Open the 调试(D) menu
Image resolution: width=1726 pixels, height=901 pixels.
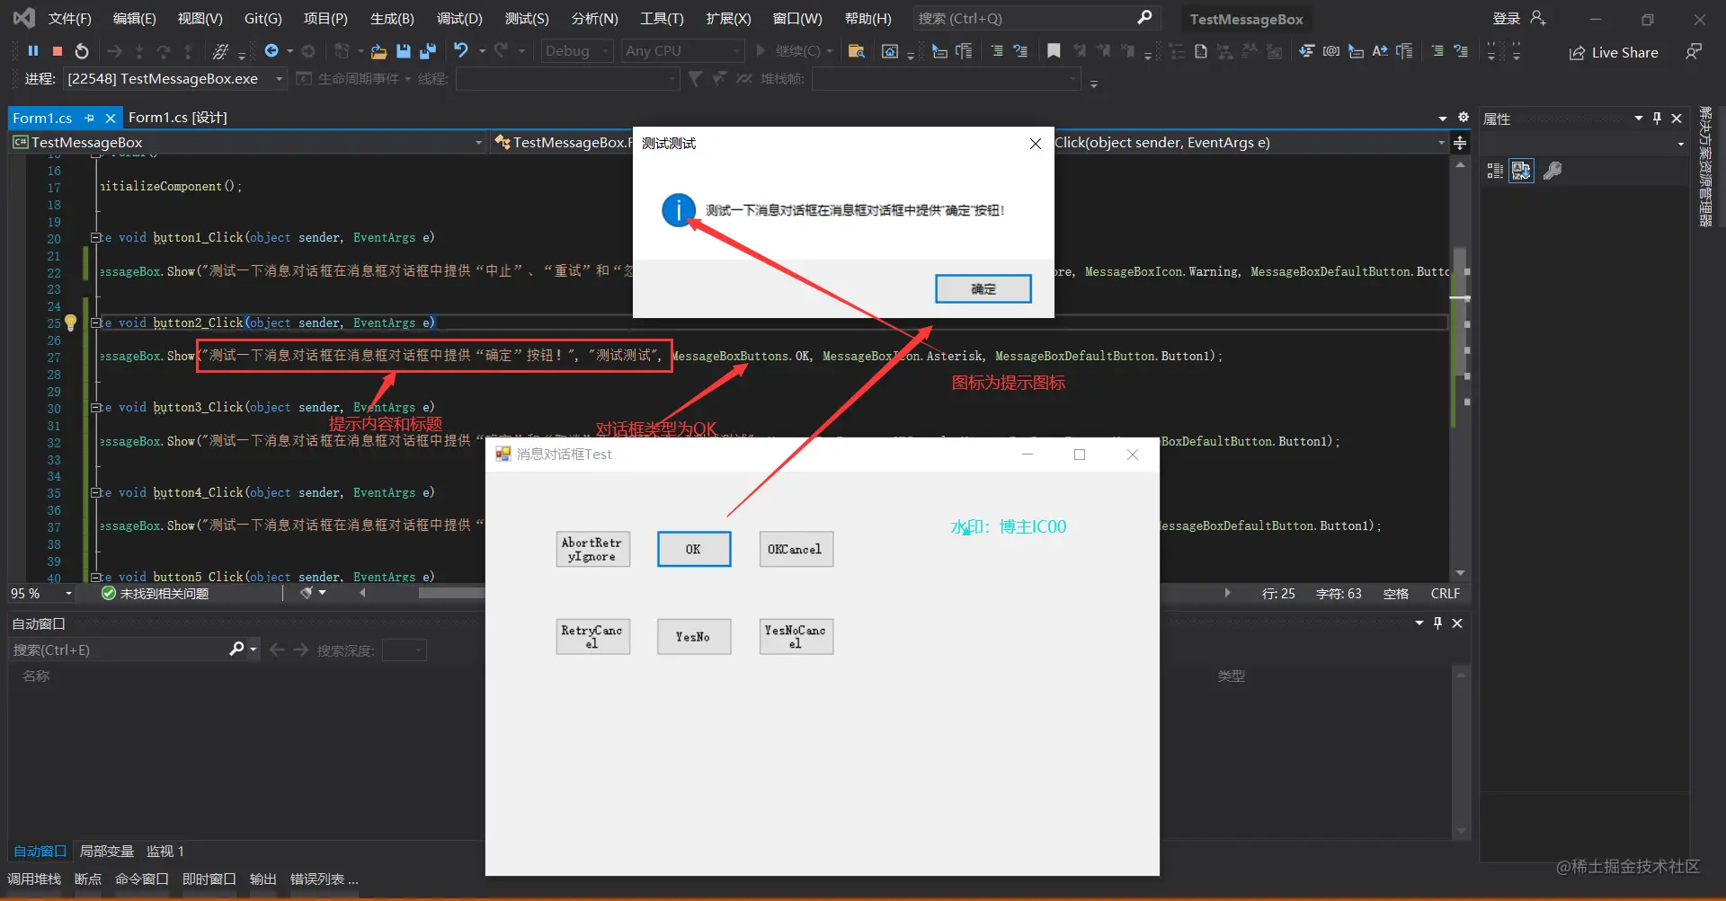(x=459, y=18)
